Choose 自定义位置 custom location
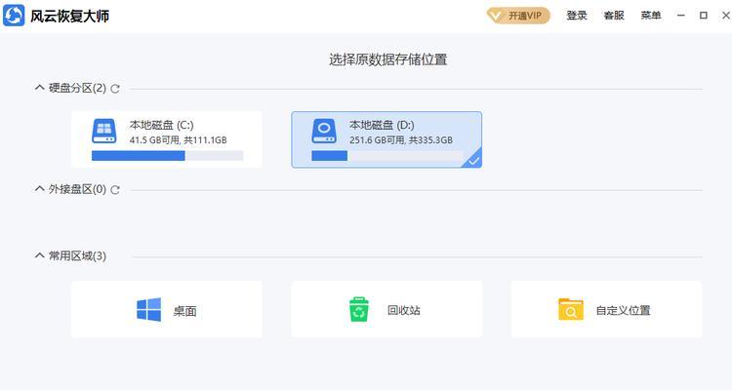The image size is (732, 390). [606, 309]
